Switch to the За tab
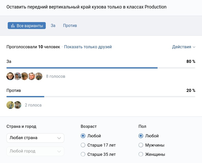Screen dimensions: 202x163 coord(53,26)
